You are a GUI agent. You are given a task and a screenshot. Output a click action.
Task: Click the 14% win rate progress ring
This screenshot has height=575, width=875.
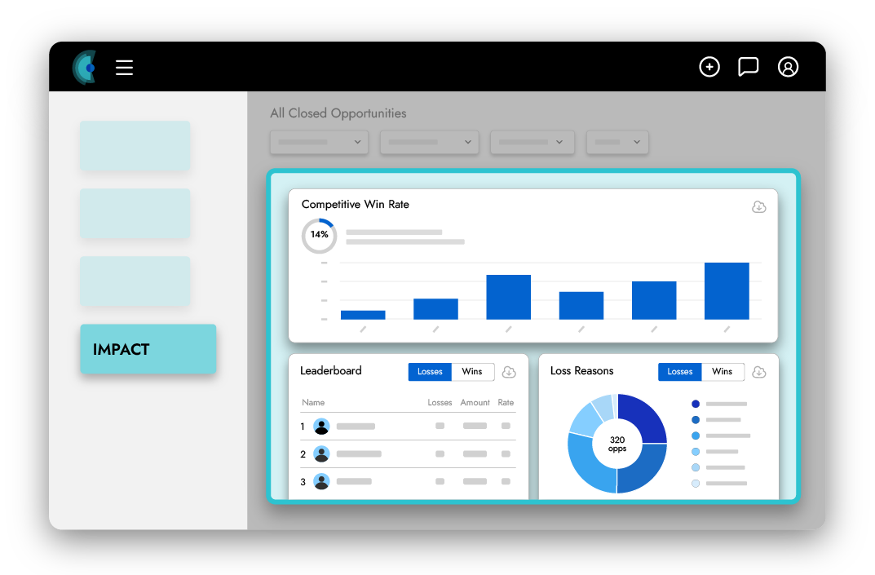[319, 235]
